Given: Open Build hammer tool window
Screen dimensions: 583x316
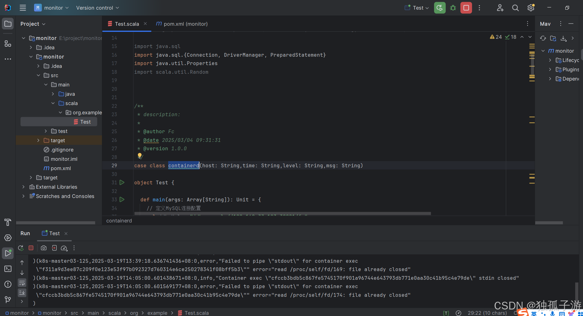Looking at the screenshot, I should [8, 222].
